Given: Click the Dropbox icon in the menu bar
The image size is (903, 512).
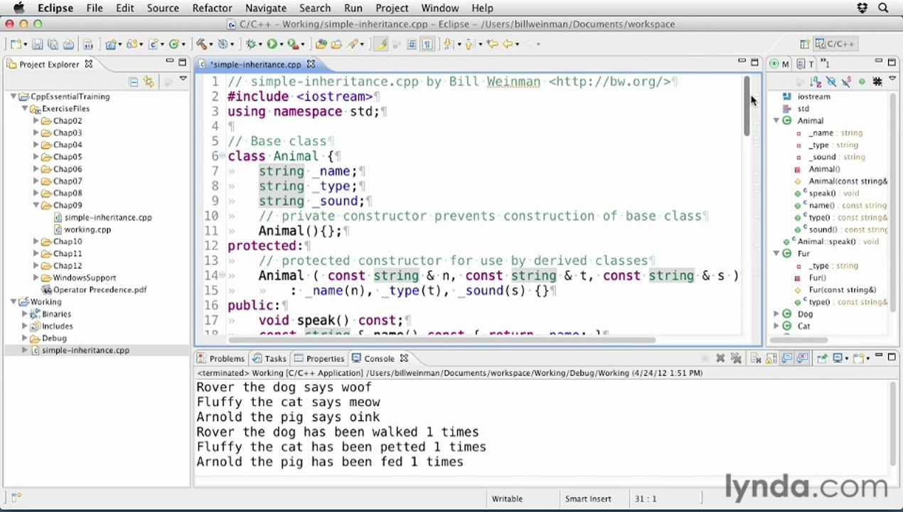Looking at the screenshot, I should [x=862, y=8].
